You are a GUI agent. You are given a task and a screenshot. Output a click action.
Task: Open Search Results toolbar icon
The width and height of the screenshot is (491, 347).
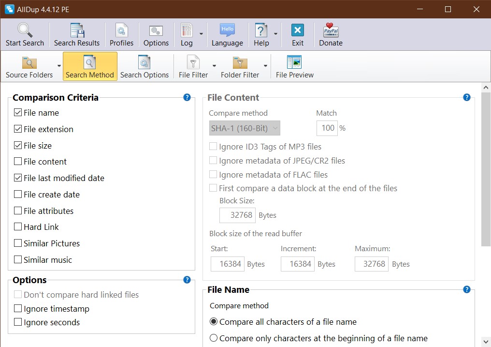(77, 30)
